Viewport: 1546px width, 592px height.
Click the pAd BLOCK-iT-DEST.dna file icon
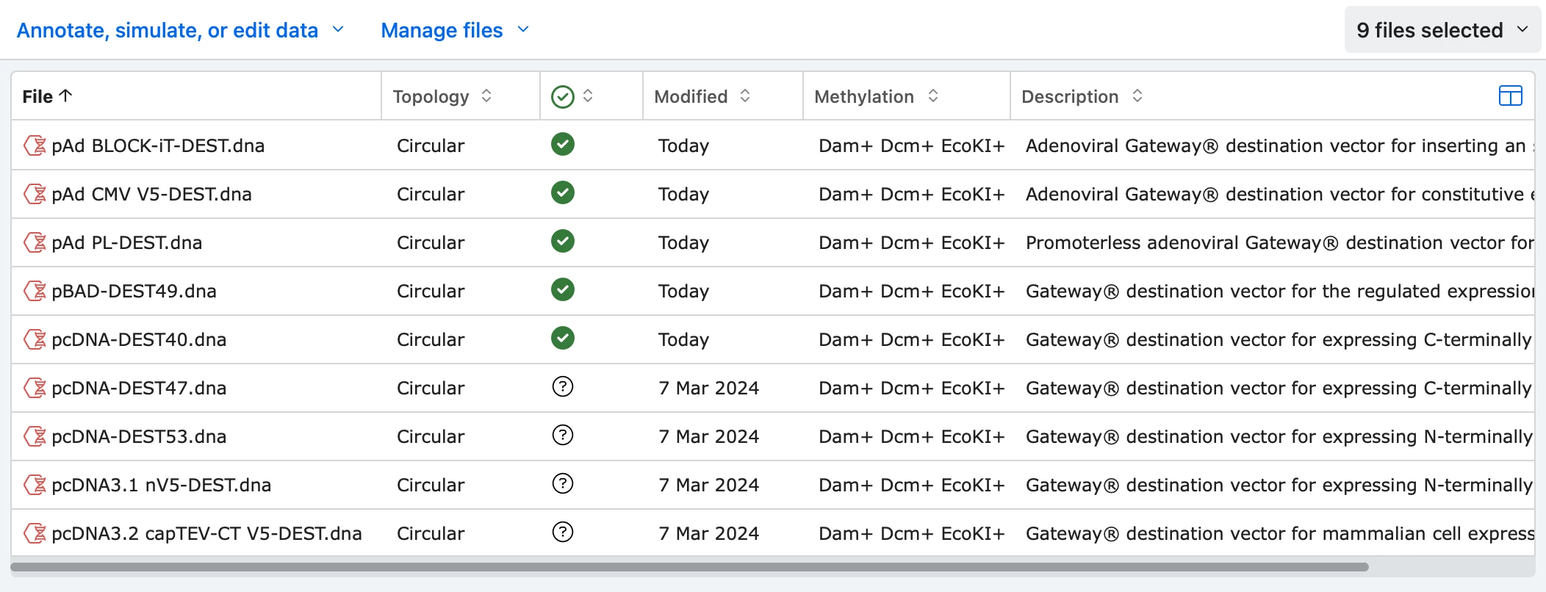click(x=35, y=145)
